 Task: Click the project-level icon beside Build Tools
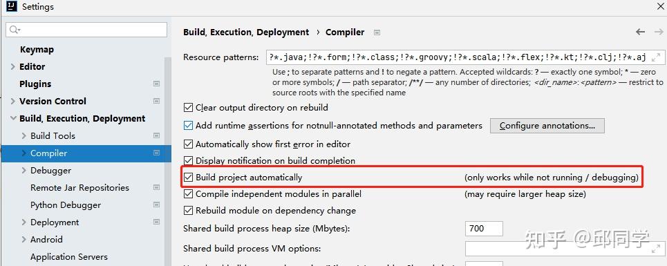coord(156,135)
